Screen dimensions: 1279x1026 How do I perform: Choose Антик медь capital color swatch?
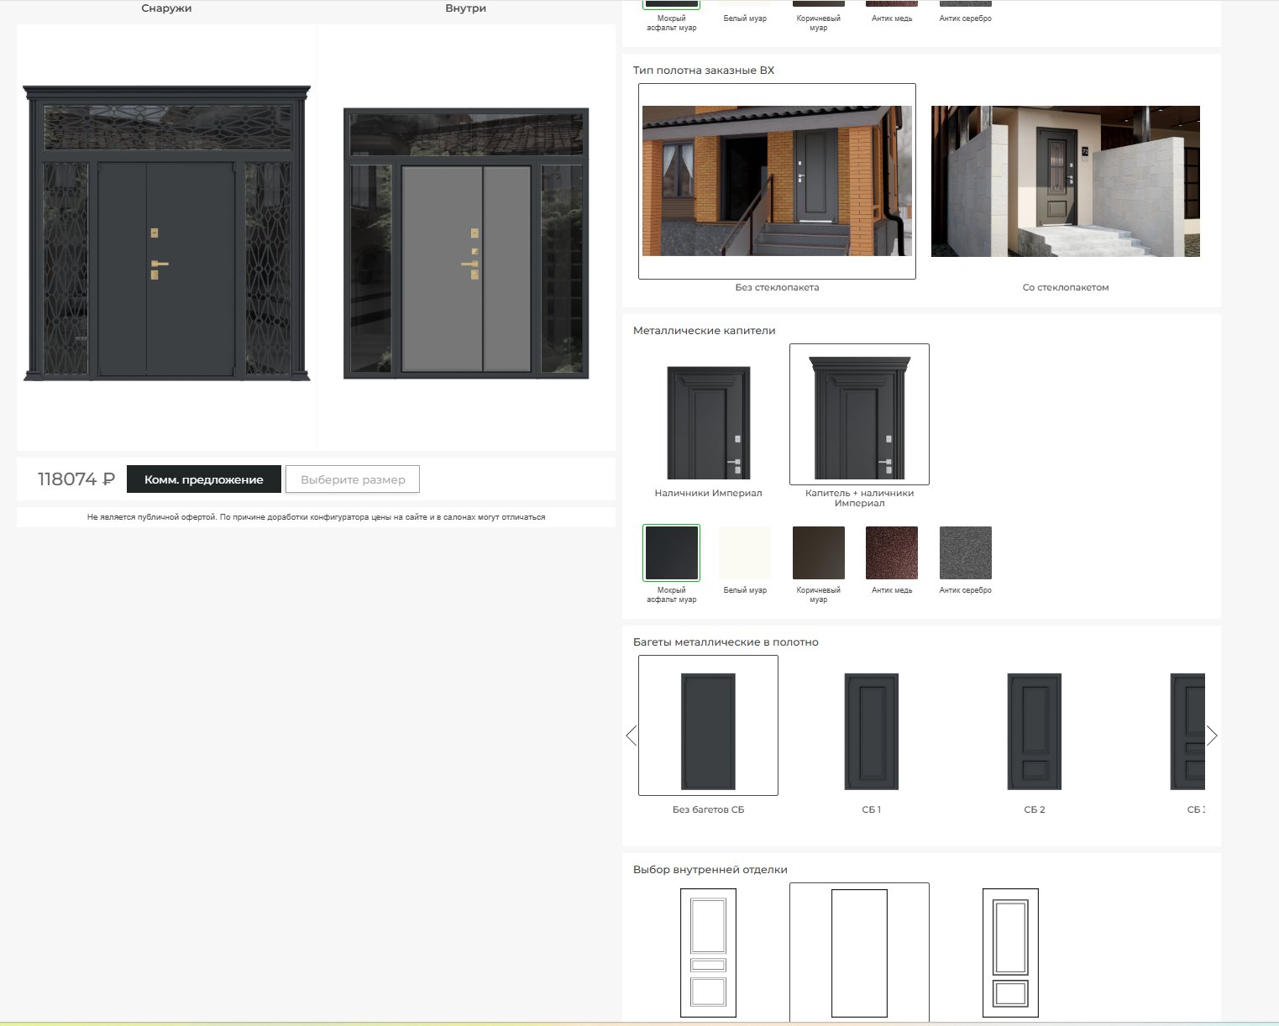(x=892, y=552)
